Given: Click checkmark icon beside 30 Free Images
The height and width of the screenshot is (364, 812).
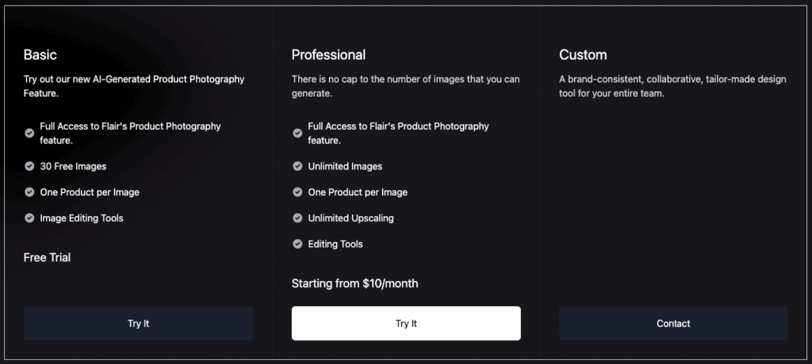Looking at the screenshot, I should pos(29,166).
